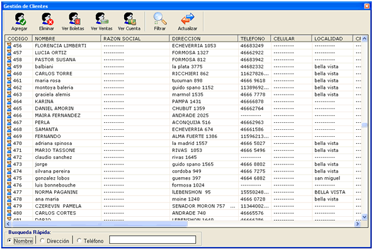Click phone 4666 9618

(253, 81)
